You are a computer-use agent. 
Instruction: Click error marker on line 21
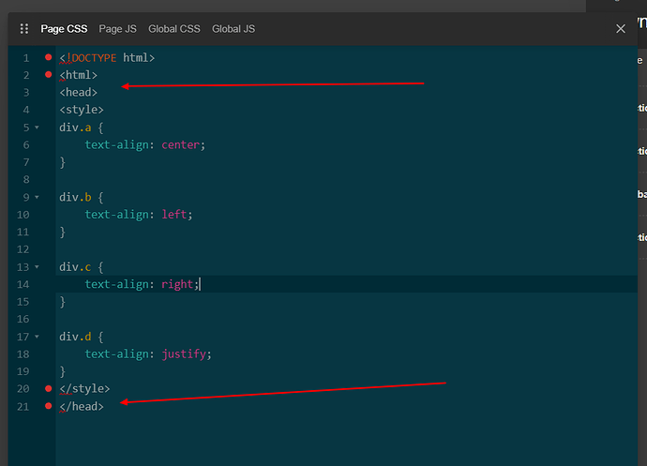[49, 406]
